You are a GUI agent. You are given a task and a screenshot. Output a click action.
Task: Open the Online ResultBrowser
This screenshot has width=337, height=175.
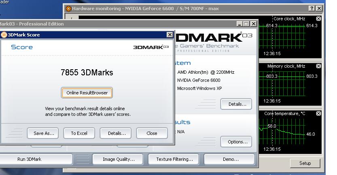click(87, 93)
